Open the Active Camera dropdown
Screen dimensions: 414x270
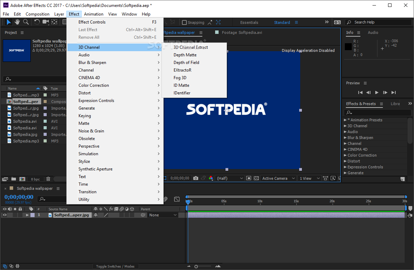tap(278, 178)
